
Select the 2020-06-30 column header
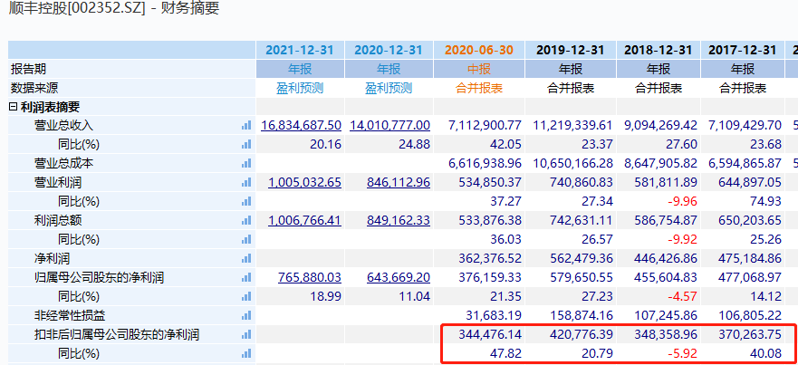(x=479, y=50)
